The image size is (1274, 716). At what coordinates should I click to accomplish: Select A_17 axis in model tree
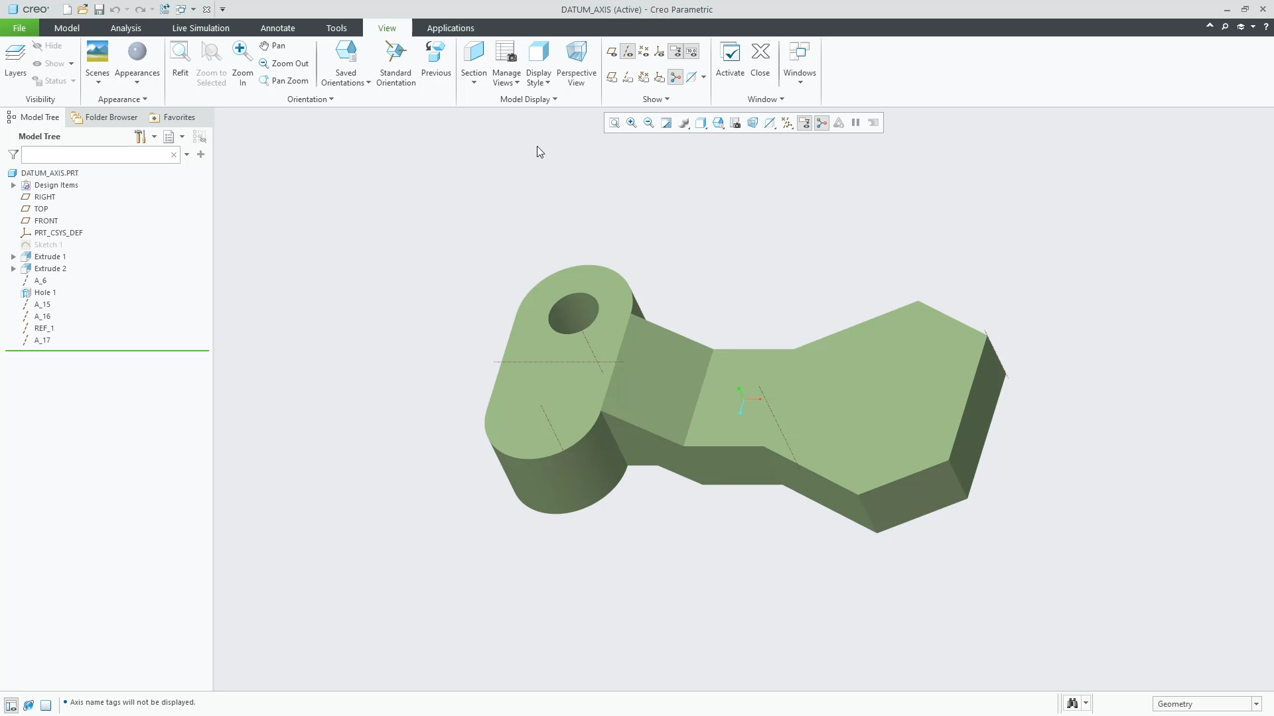(42, 340)
